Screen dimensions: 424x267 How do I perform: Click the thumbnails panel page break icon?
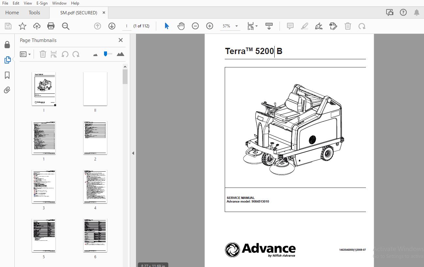pos(54,54)
